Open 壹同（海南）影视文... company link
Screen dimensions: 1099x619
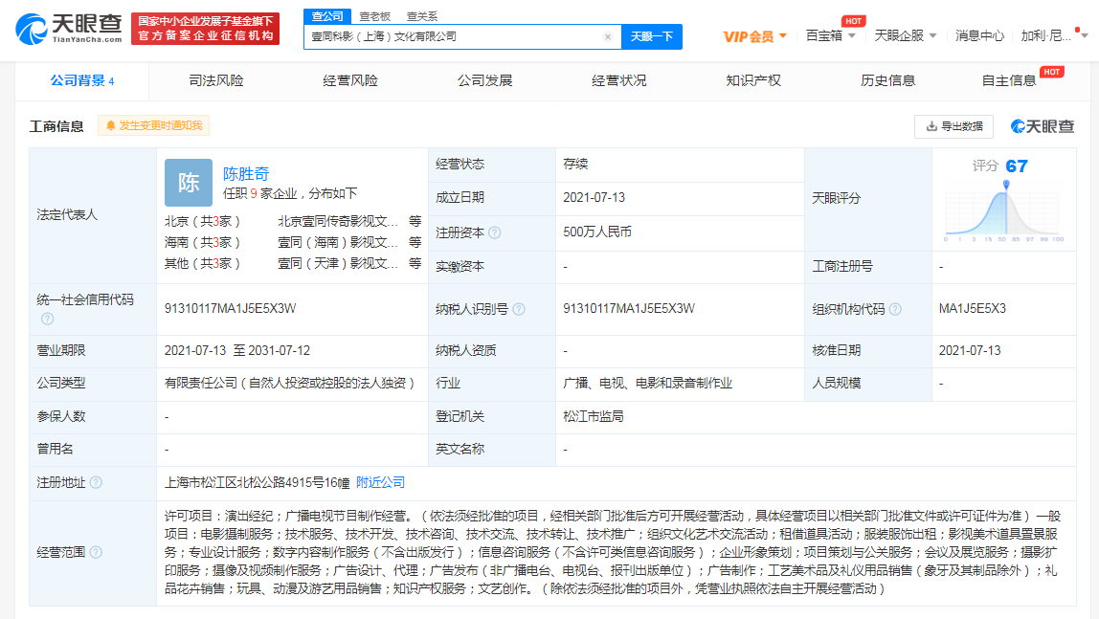coord(338,242)
